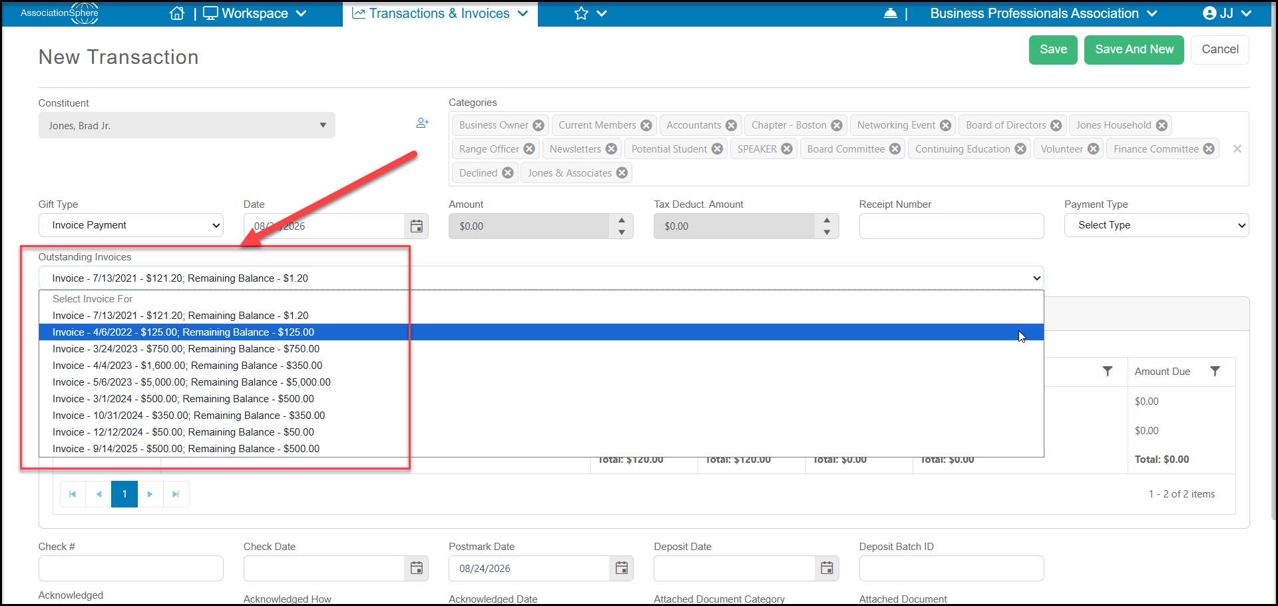Image resolution: width=1278 pixels, height=606 pixels.
Task: Decrease the Amount value
Action: pos(622,232)
